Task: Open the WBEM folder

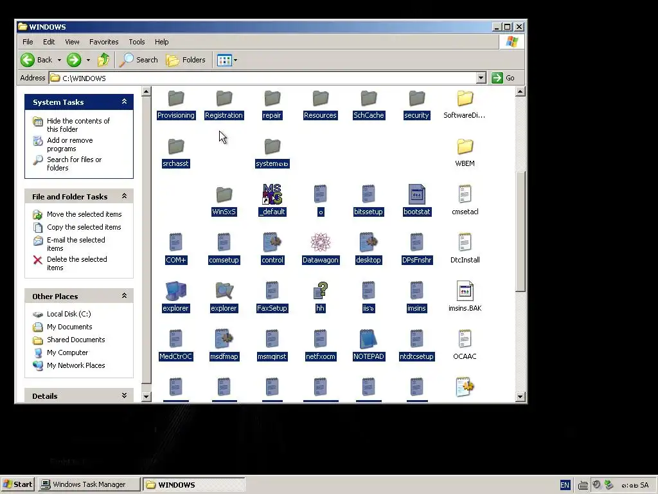Action: pyautogui.click(x=465, y=153)
